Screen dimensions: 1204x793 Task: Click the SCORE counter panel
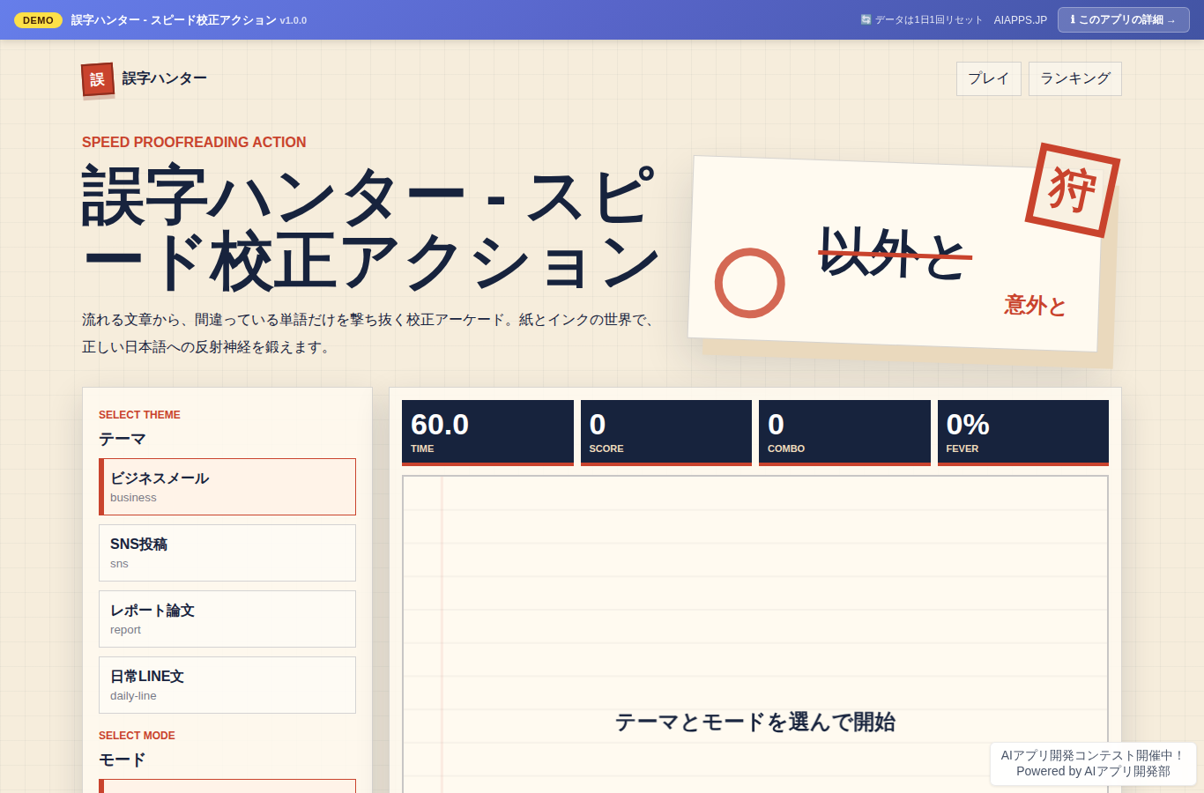tap(666, 433)
